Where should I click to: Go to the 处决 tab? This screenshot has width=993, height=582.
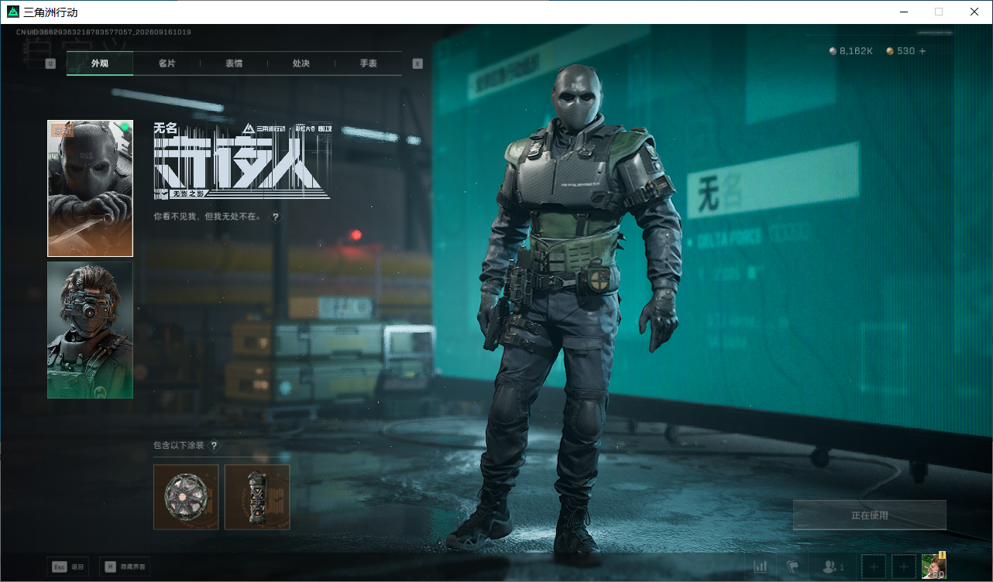[x=301, y=63]
